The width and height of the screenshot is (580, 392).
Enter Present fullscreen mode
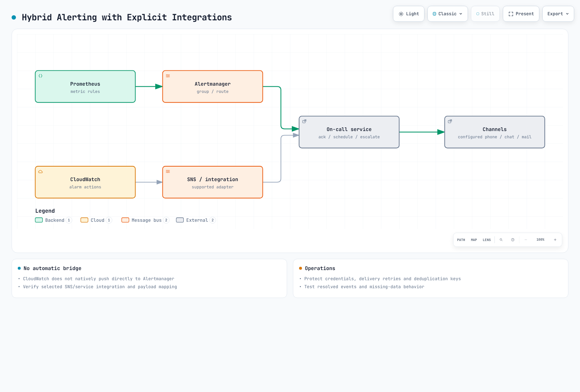521,14
